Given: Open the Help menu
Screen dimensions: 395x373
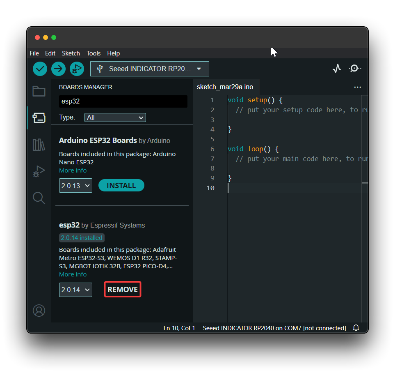Looking at the screenshot, I should click(113, 53).
